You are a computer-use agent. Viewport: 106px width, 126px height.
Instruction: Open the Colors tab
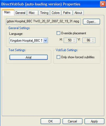pos(56,13)
